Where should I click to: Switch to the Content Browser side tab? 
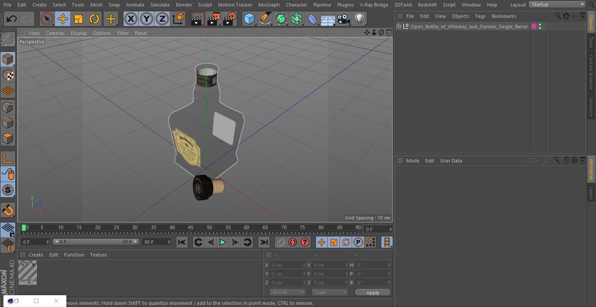pos(591,71)
